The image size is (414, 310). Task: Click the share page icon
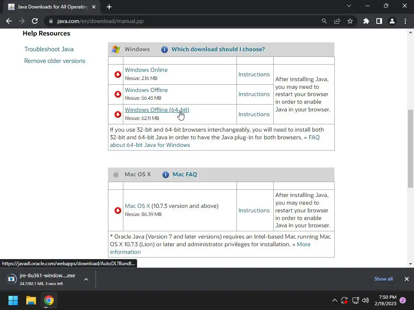[x=337, y=21]
